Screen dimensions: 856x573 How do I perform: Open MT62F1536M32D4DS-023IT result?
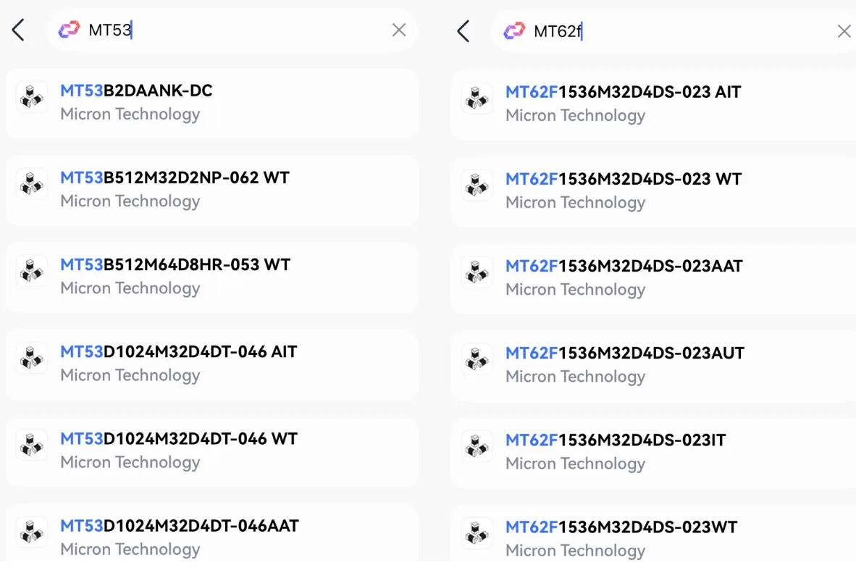click(x=653, y=453)
